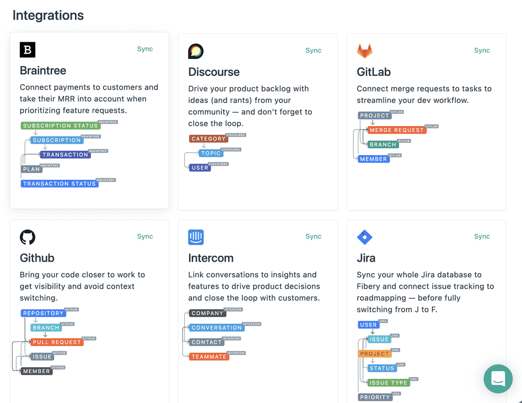Screen dimensions: 522x403
Task: Click the GitLab fox logo
Action: (x=364, y=51)
